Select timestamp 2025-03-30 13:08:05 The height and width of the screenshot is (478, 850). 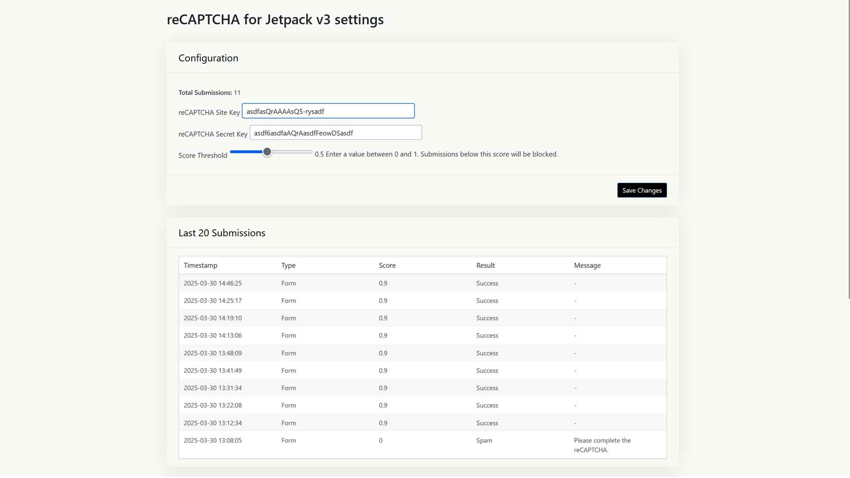pos(212,440)
